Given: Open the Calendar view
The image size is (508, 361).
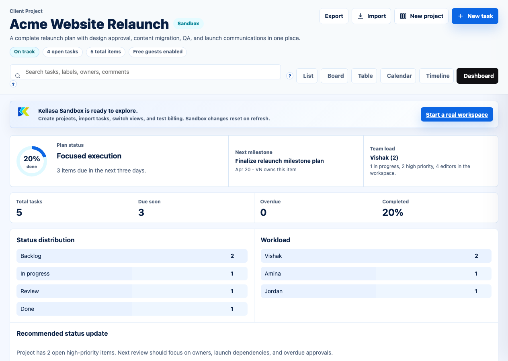Looking at the screenshot, I should tap(399, 76).
